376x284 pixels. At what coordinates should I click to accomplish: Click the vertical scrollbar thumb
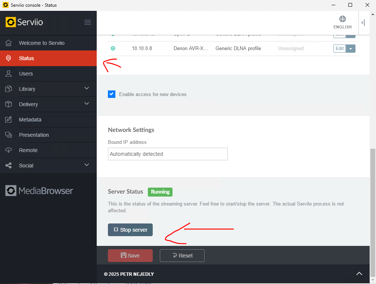[x=373, y=213]
